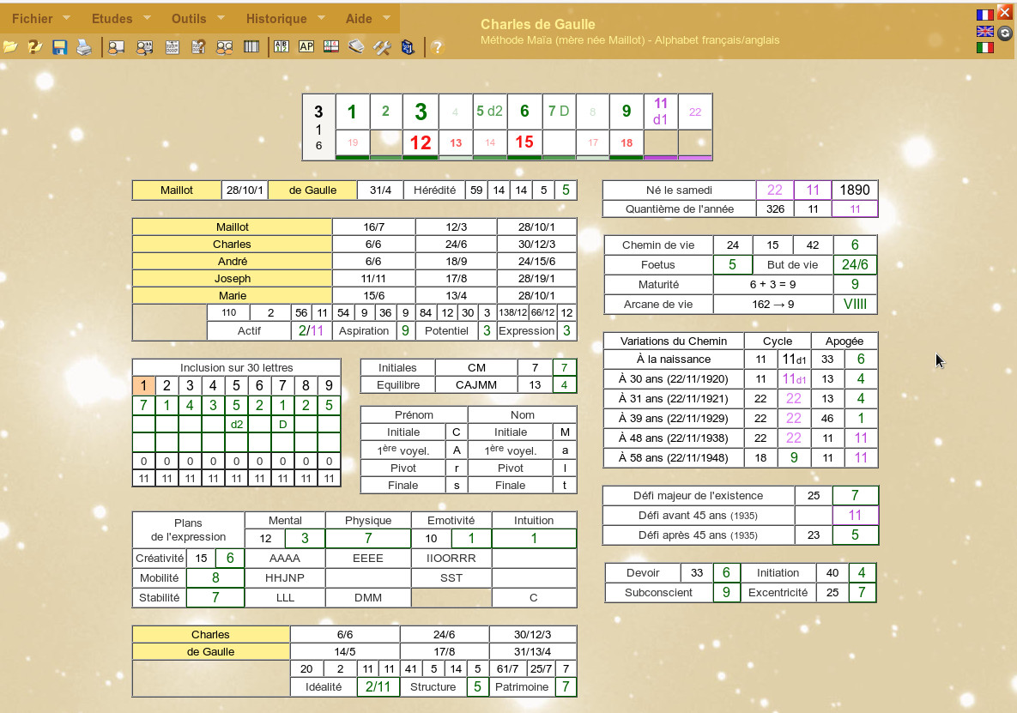The height and width of the screenshot is (713, 1017).
Task: Close the application with red X
Action: click(1005, 11)
